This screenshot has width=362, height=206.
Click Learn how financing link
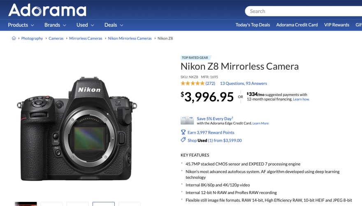click(x=301, y=99)
